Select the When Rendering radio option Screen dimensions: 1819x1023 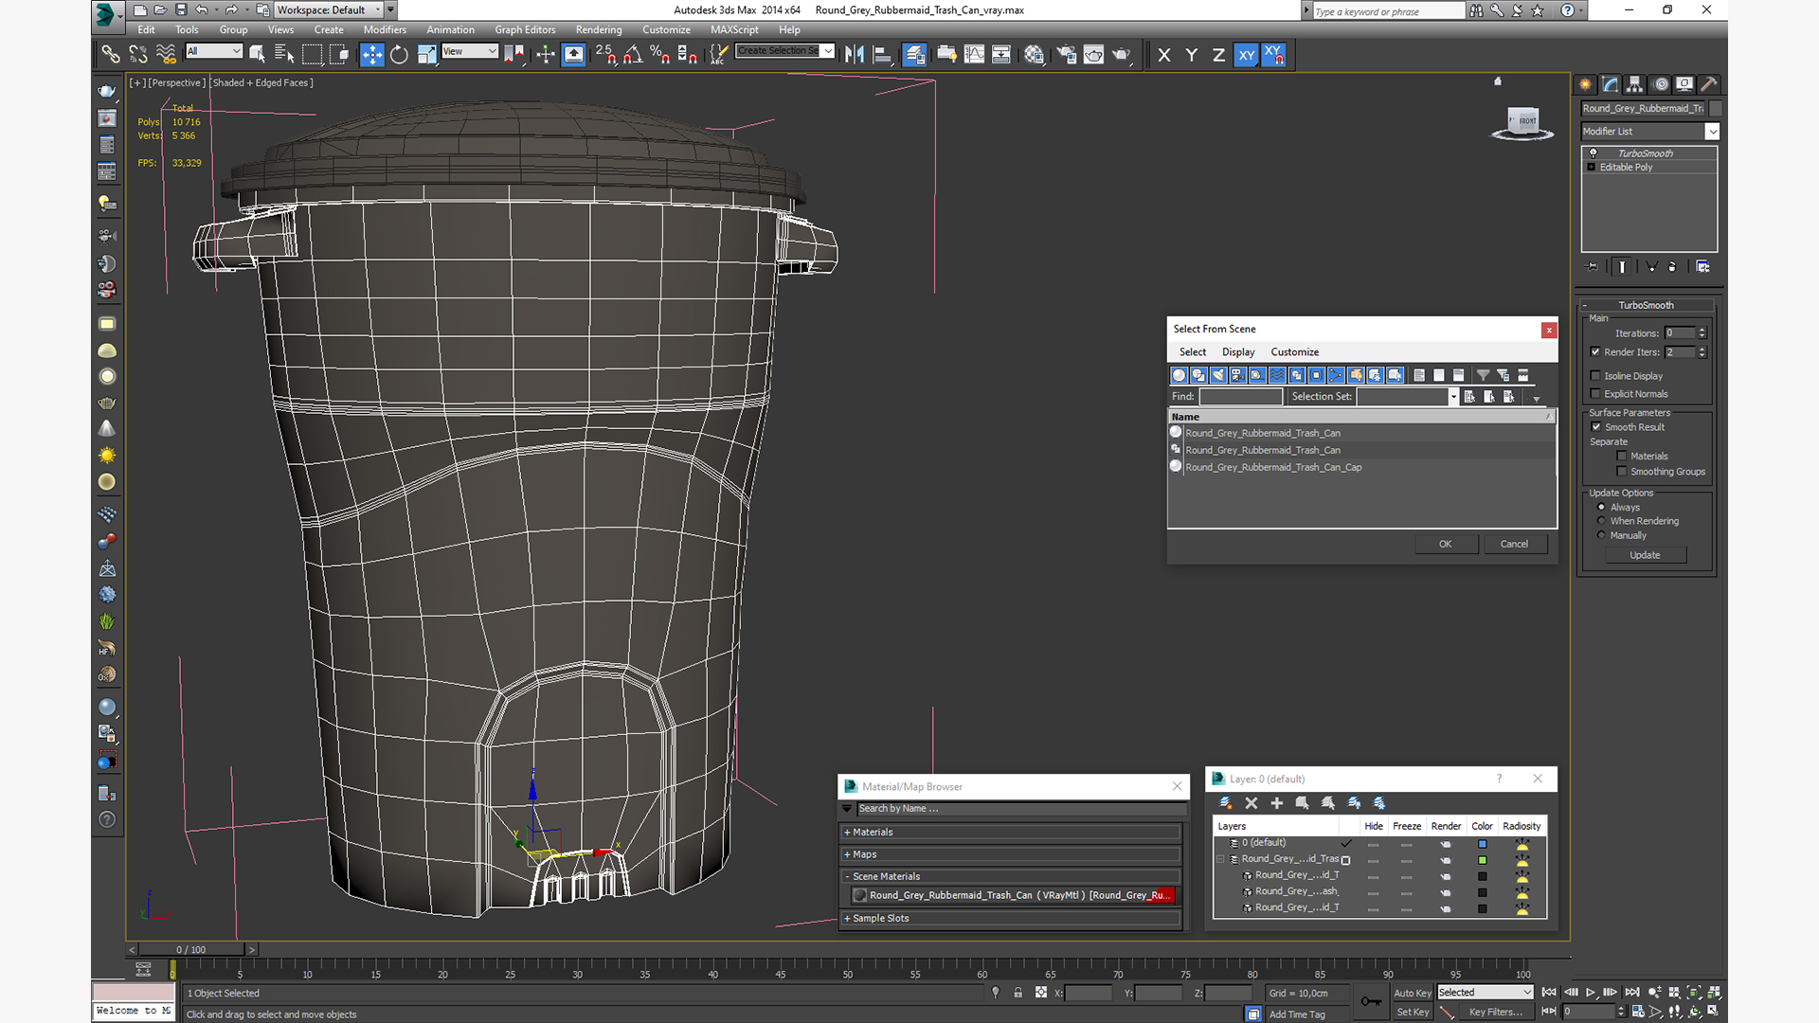tap(1601, 521)
